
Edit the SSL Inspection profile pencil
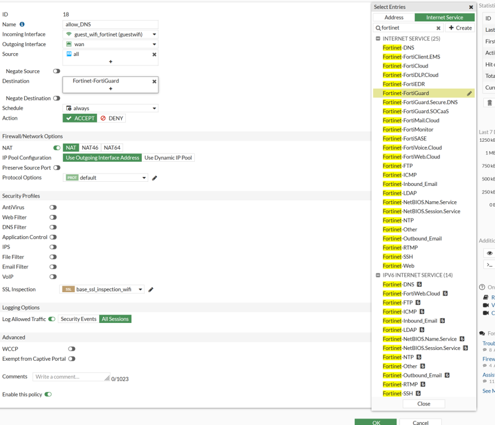tap(151, 290)
